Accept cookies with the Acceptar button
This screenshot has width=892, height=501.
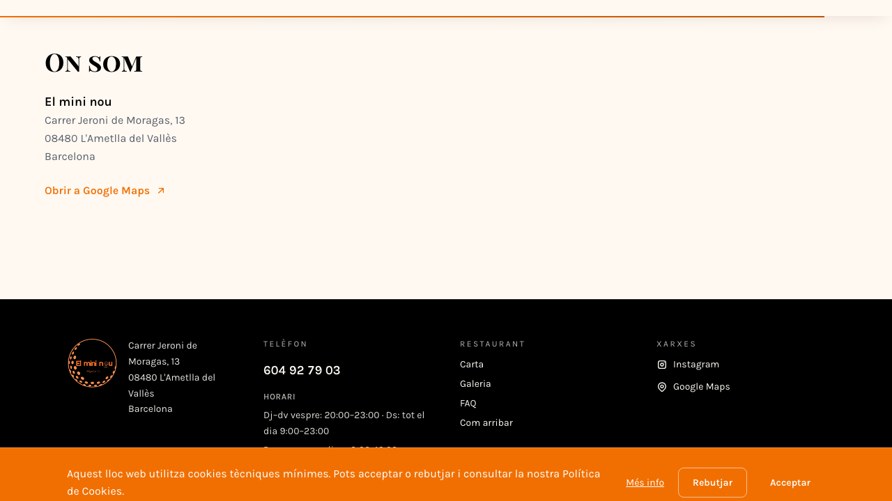click(x=790, y=483)
